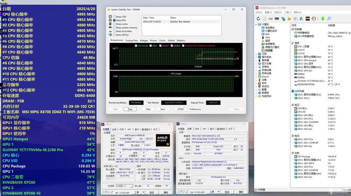Open the SPD tab in right CPU-Z window

click(204, 129)
